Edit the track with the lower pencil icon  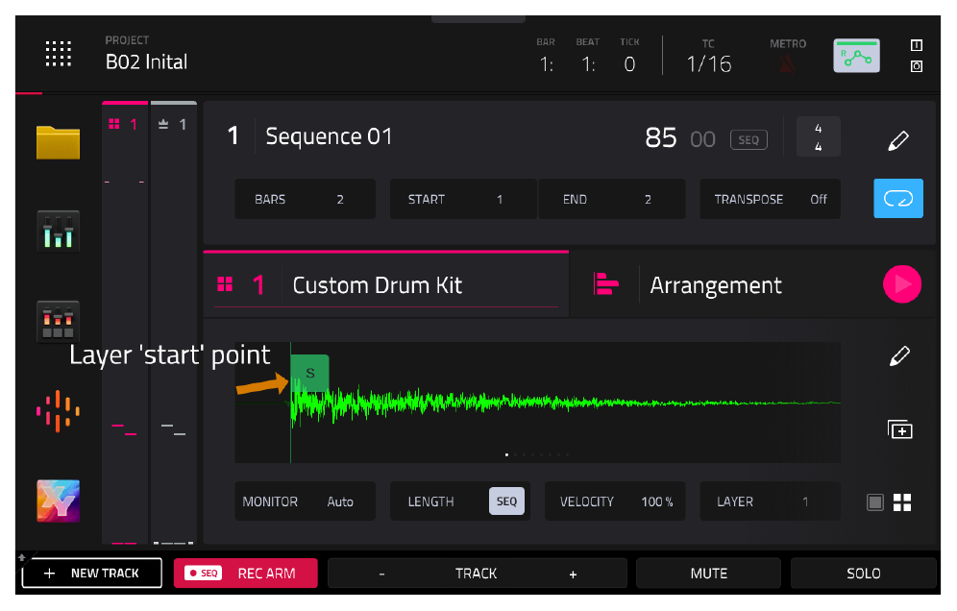click(x=899, y=355)
